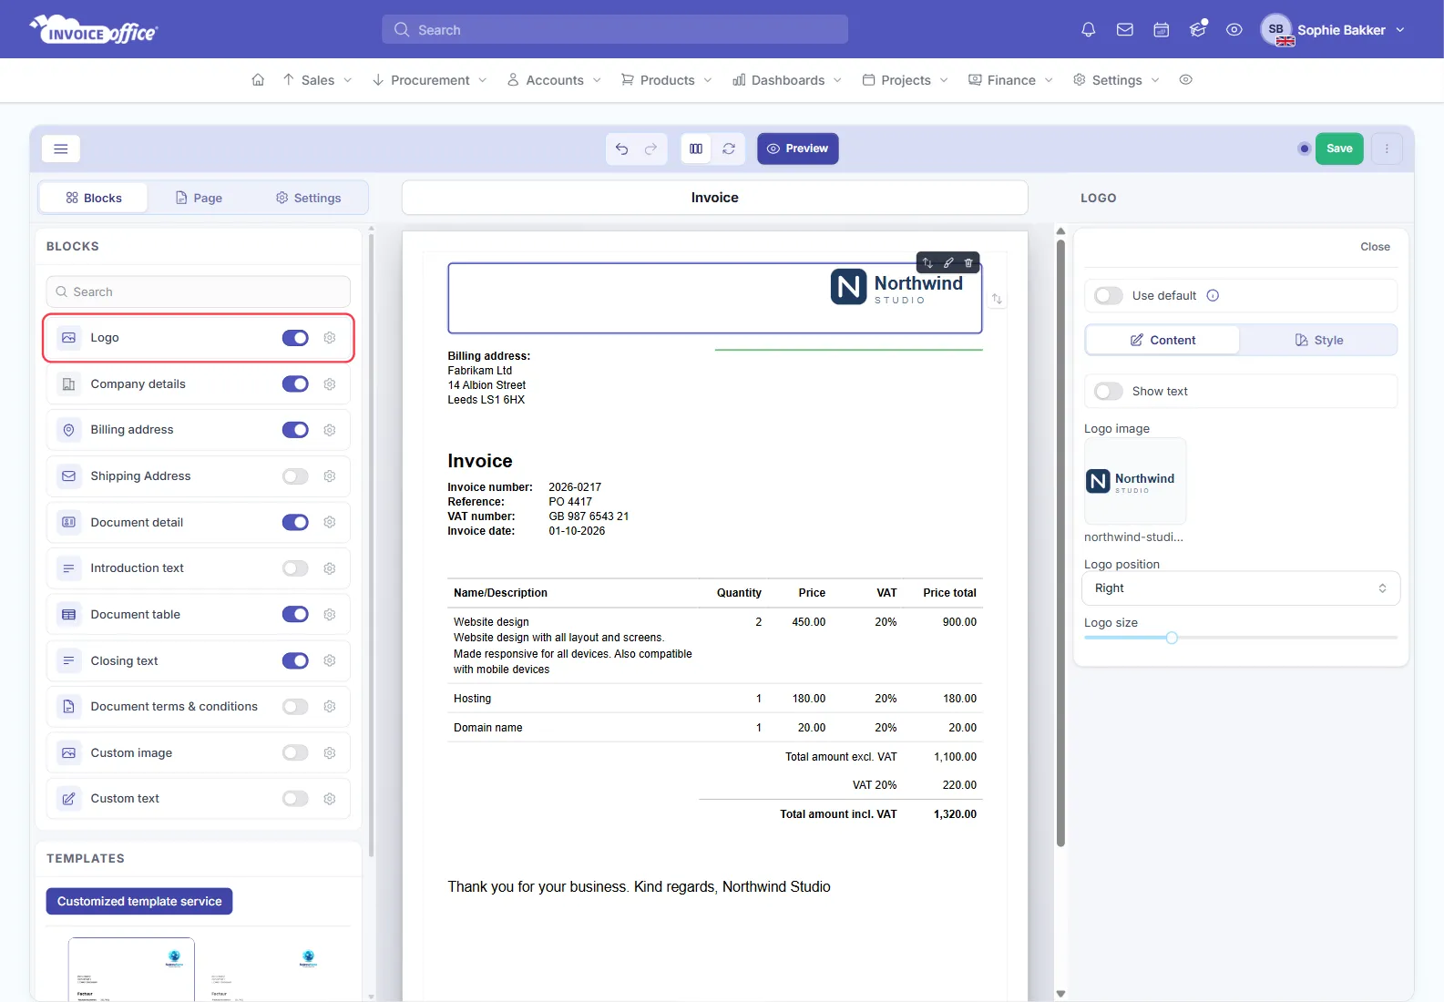Click the Invoice document title field

coord(714,198)
